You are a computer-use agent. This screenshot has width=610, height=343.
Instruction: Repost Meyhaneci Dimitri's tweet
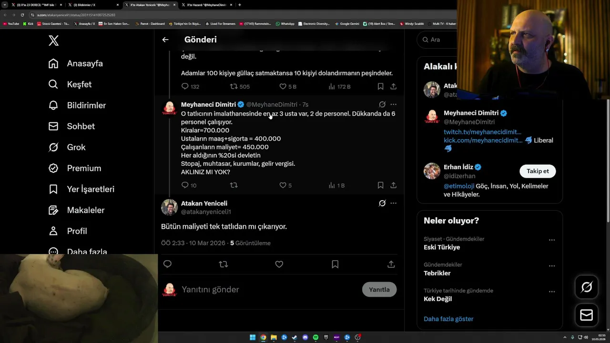click(234, 185)
